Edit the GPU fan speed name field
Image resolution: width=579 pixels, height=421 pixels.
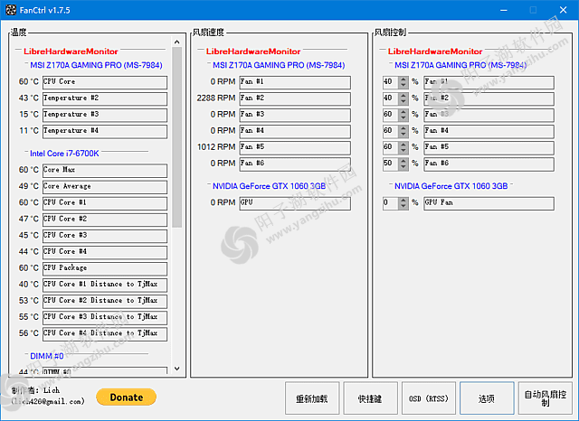295,202
